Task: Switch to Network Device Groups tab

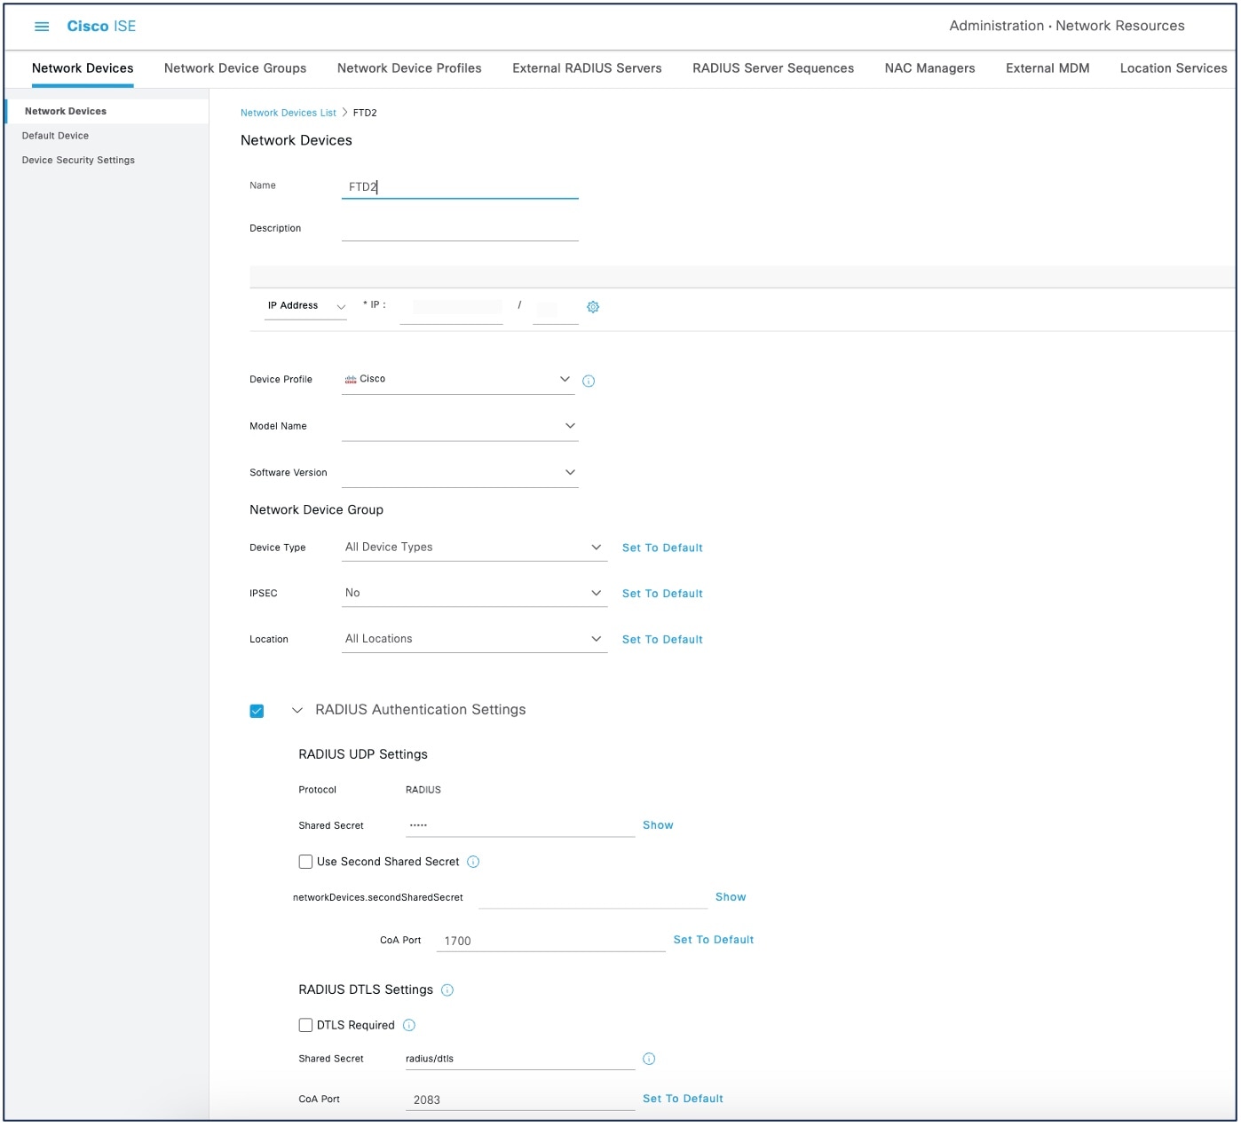Action: click(x=235, y=68)
